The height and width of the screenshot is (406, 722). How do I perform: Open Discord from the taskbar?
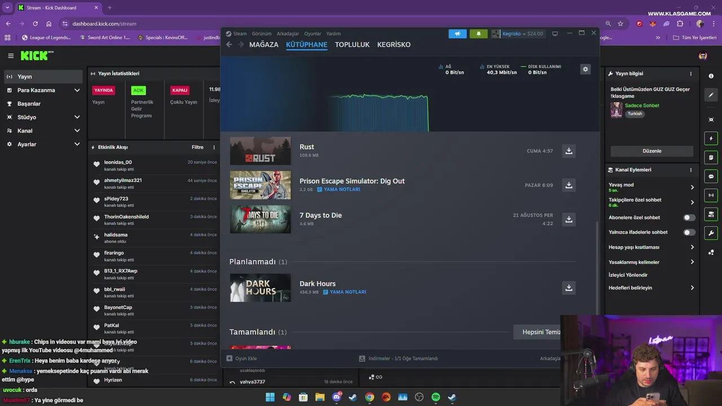[336, 397]
